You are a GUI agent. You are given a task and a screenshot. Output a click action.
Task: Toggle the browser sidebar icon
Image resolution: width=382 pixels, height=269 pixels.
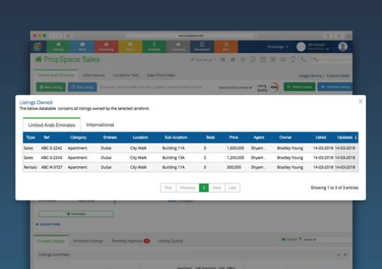coord(69,36)
